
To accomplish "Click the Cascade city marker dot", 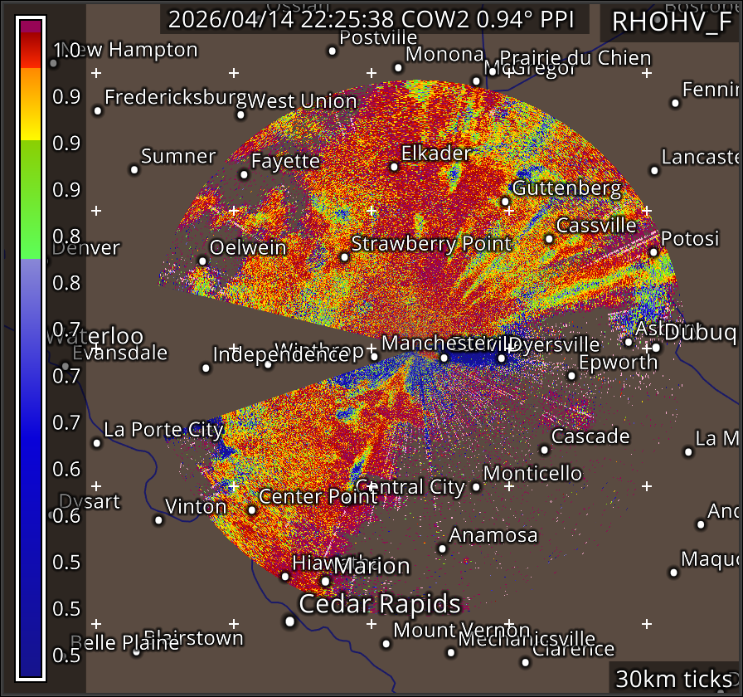I will pyautogui.click(x=544, y=450).
